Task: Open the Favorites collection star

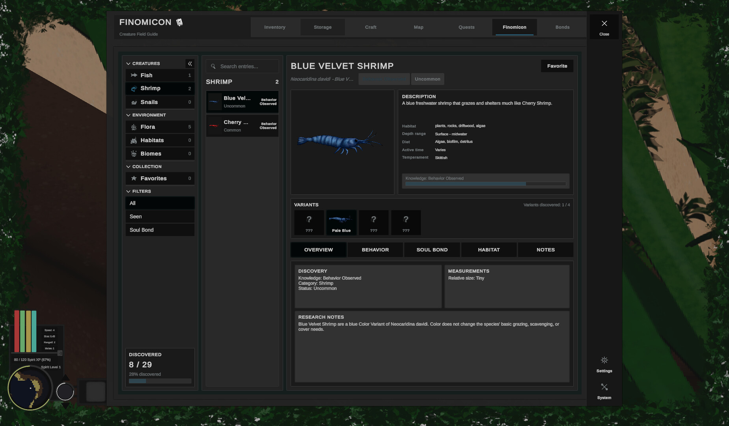Action: (x=134, y=178)
